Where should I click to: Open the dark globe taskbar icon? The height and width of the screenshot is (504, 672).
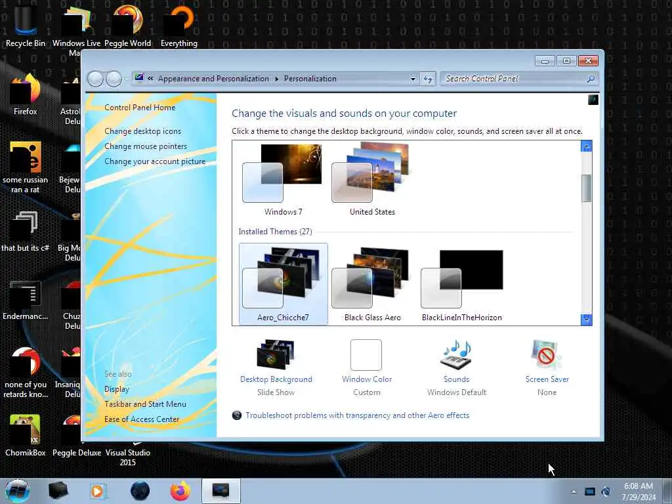140,491
